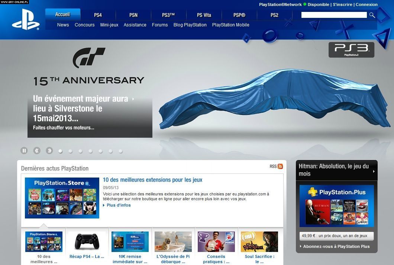This screenshot has height=265, width=394.
Task: Expand Hitman: Absolution panel arrow
Action: pos(374,172)
